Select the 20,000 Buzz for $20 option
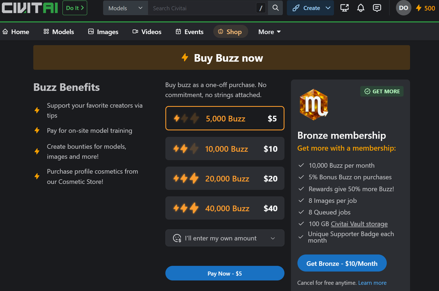Viewport: 439px width, 291px height. click(225, 178)
